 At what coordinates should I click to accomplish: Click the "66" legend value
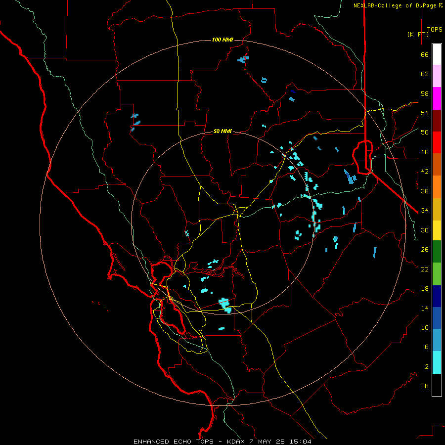[x=425, y=54]
